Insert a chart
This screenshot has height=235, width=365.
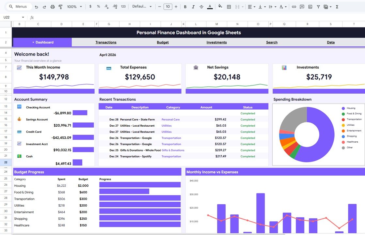point(310,6)
